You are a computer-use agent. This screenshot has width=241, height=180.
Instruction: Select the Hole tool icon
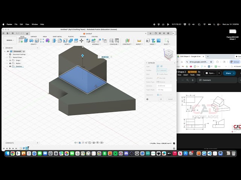(37, 40)
